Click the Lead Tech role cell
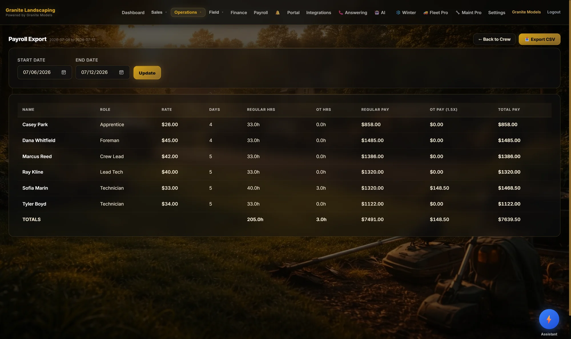 (111, 172)
